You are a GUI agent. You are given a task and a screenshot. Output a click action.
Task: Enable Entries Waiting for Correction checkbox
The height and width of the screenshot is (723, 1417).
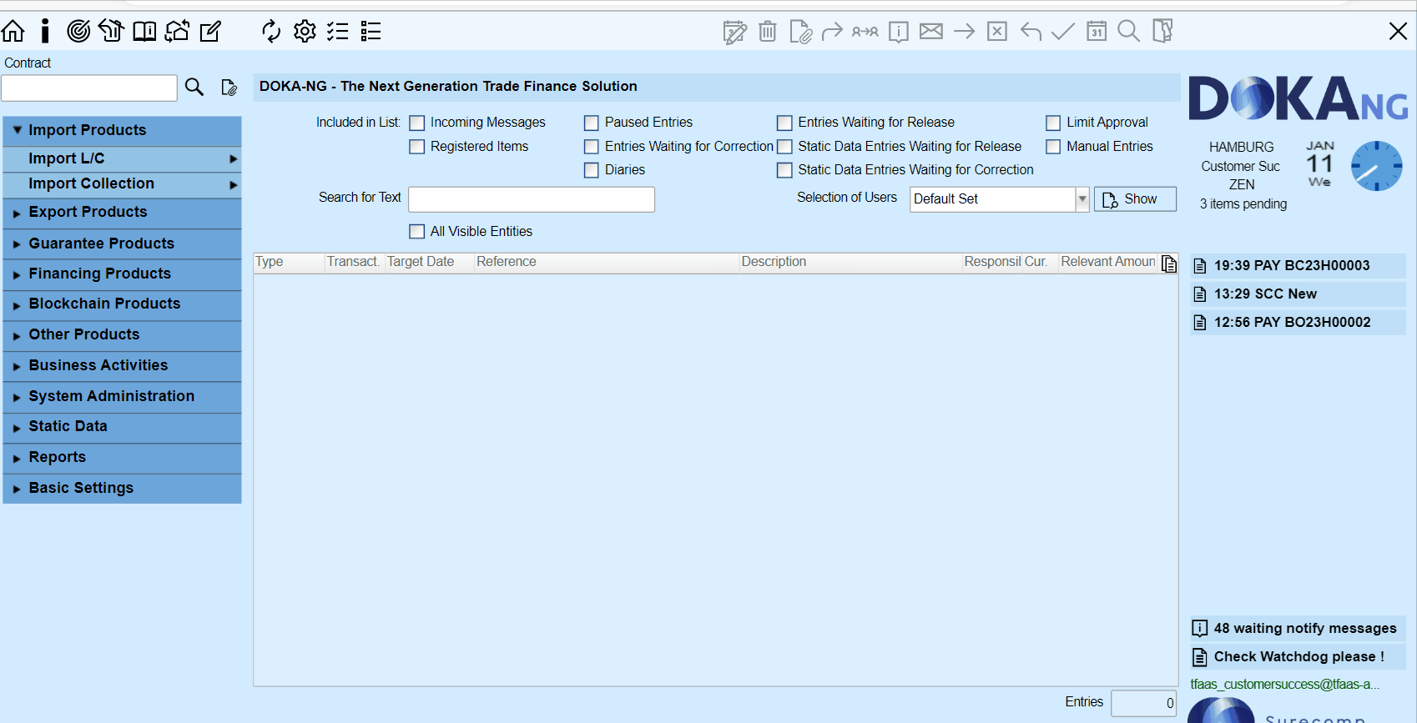click(592, 147)
